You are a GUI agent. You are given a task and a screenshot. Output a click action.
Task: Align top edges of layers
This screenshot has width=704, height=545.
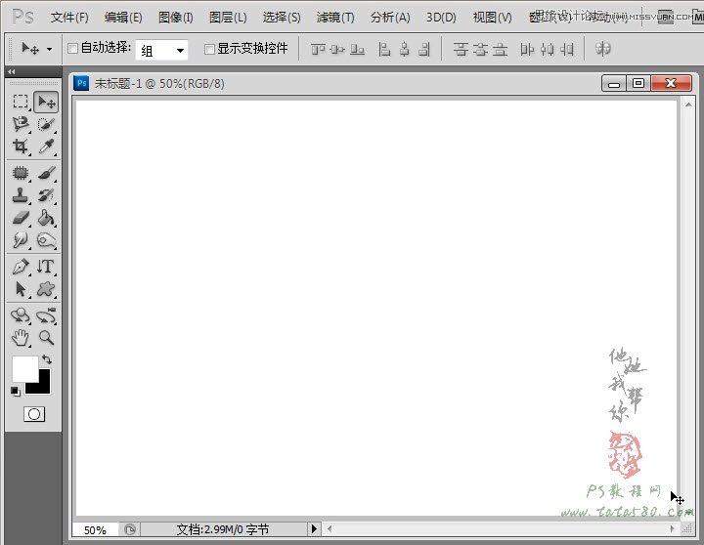pyautogui.click(x=318, y=49)
